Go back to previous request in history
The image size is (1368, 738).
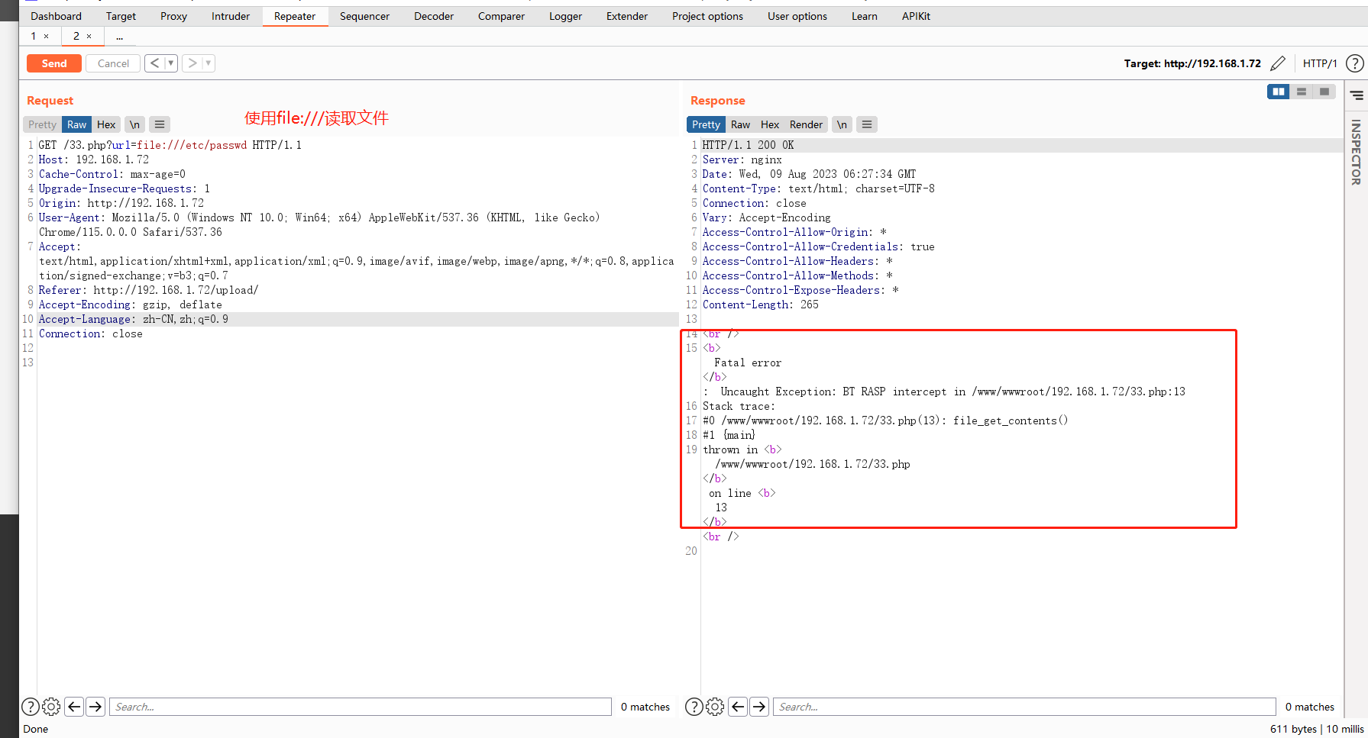click(x=155, y=63)
